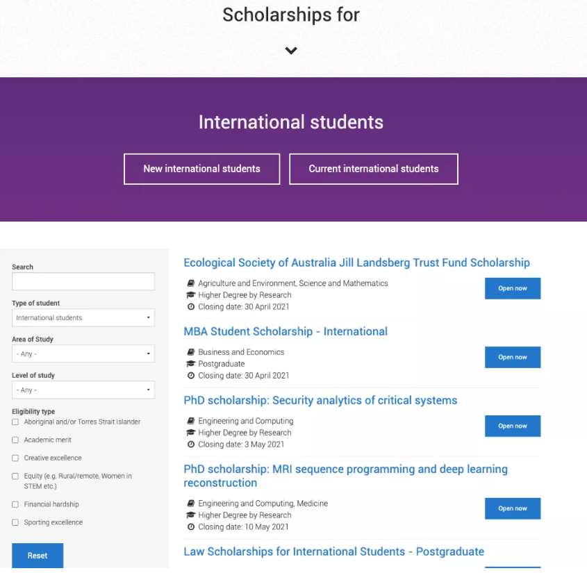Open the Level of study dropdown

(x=83, y=390)
